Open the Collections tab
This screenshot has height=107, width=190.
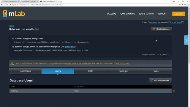[x=25, y=71]
